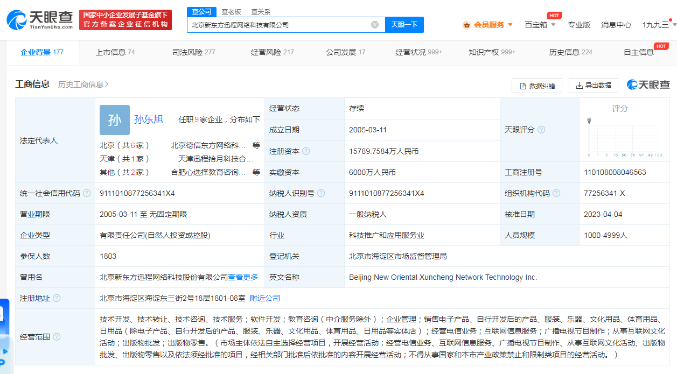Switch to the 查老板 search tab
Viewport: 677px width, 374px height.
pos(232,12)
